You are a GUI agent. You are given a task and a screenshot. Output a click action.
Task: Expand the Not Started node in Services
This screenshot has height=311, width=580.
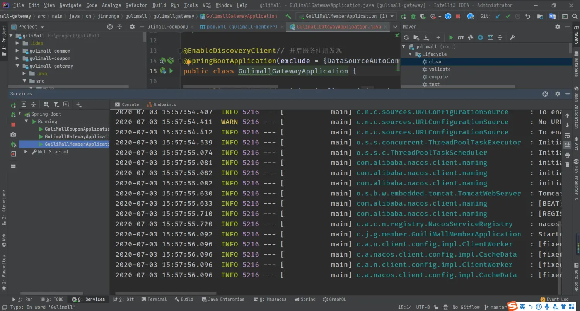(26, 152)
